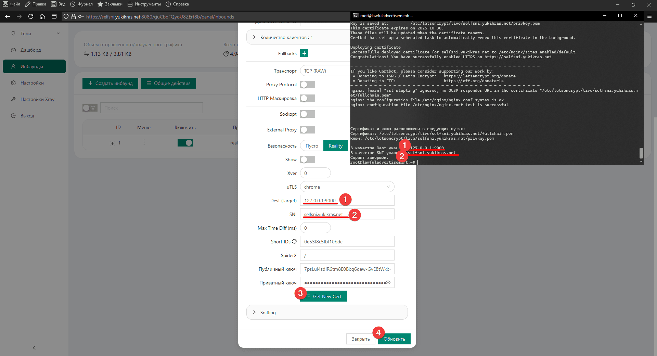Turn on External Proxy switch
The image size is (657, 356).
(307, 130)
